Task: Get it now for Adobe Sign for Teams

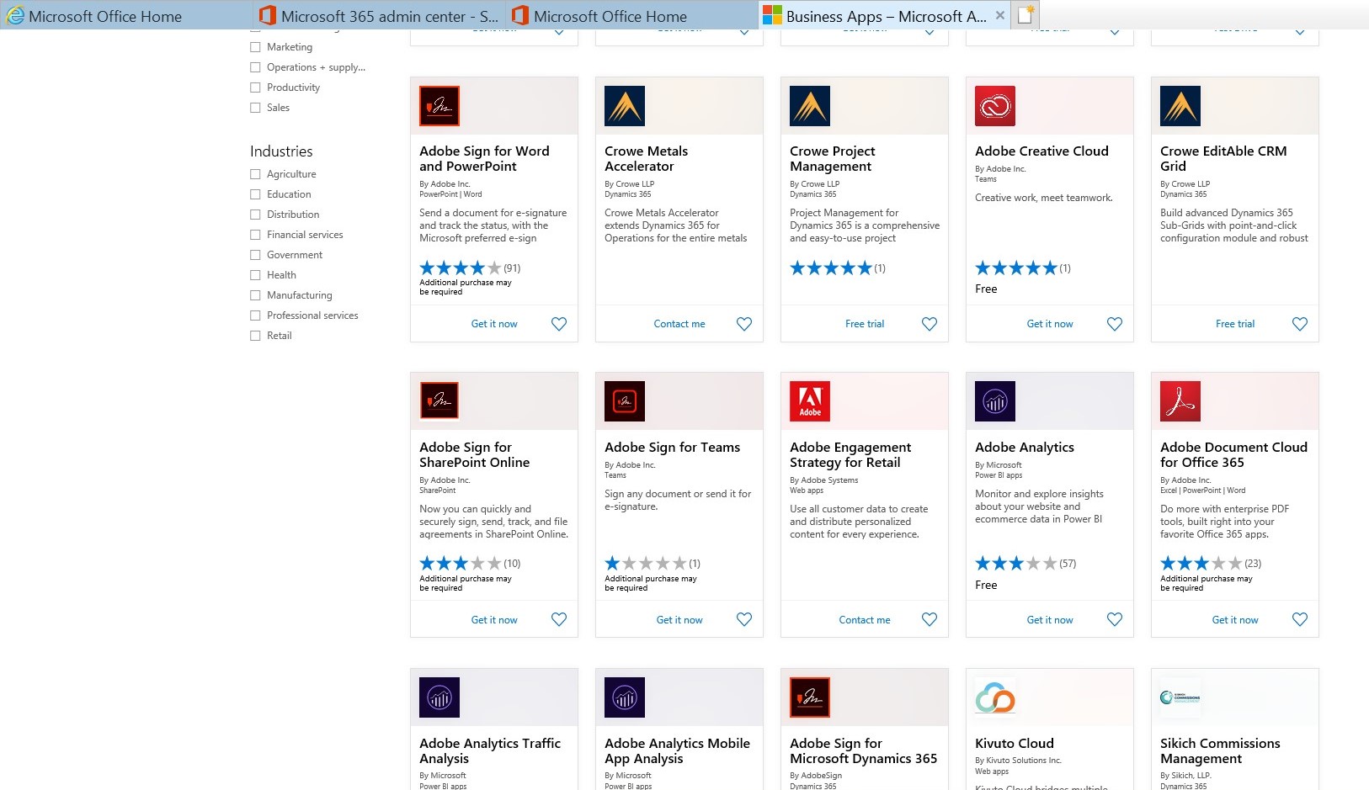Action: pyautogui.click(x=679, y=620)
